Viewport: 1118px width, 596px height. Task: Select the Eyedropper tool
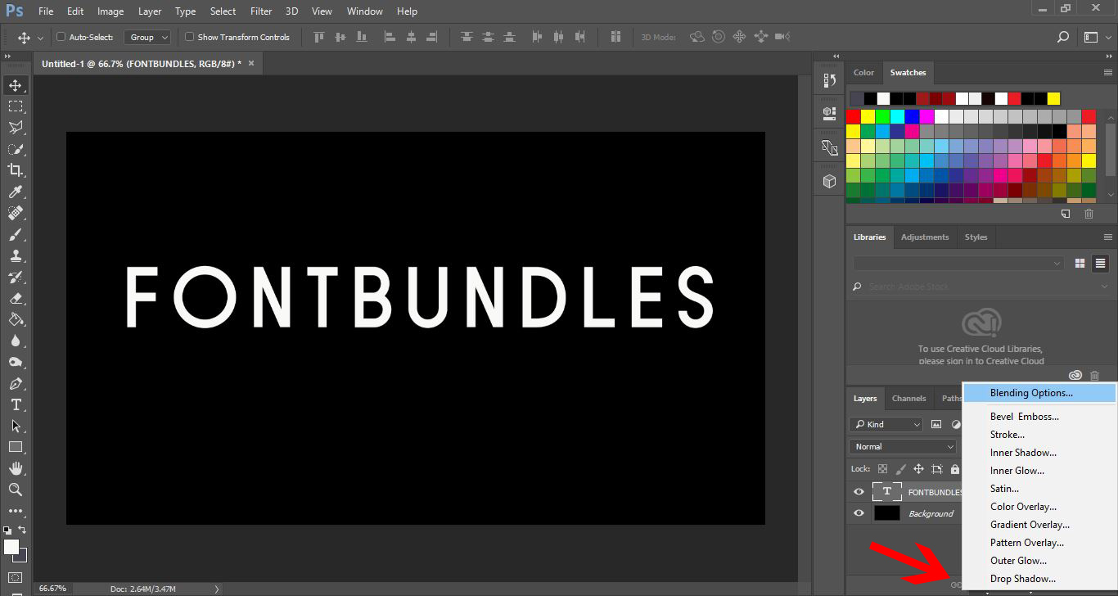16,192
